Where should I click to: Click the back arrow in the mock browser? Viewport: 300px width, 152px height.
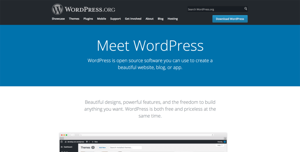[x=70, y=135]
